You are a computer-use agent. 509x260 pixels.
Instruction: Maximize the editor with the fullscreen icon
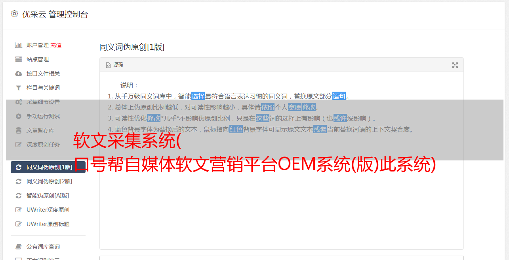pos(455,65)
